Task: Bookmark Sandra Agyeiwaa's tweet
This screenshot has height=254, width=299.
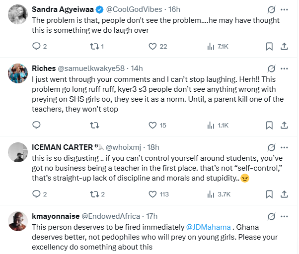Action: (269, 46)
